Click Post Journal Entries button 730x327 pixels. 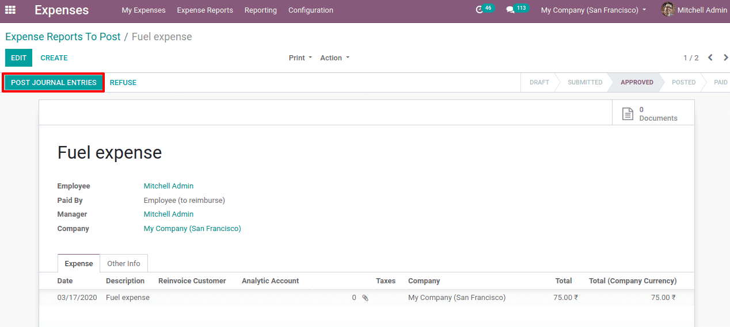tap(54, 83)
